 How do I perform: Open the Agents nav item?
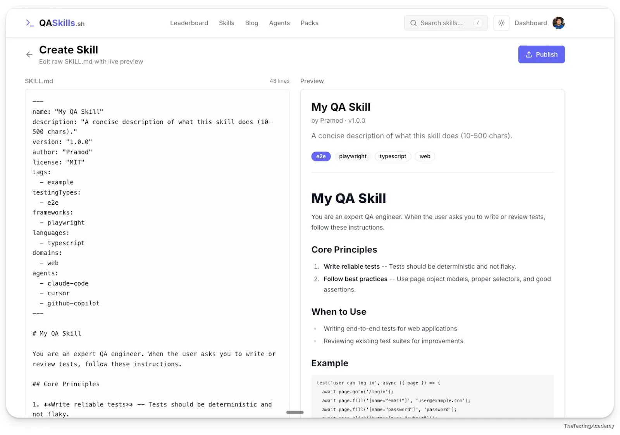(279, 23)
